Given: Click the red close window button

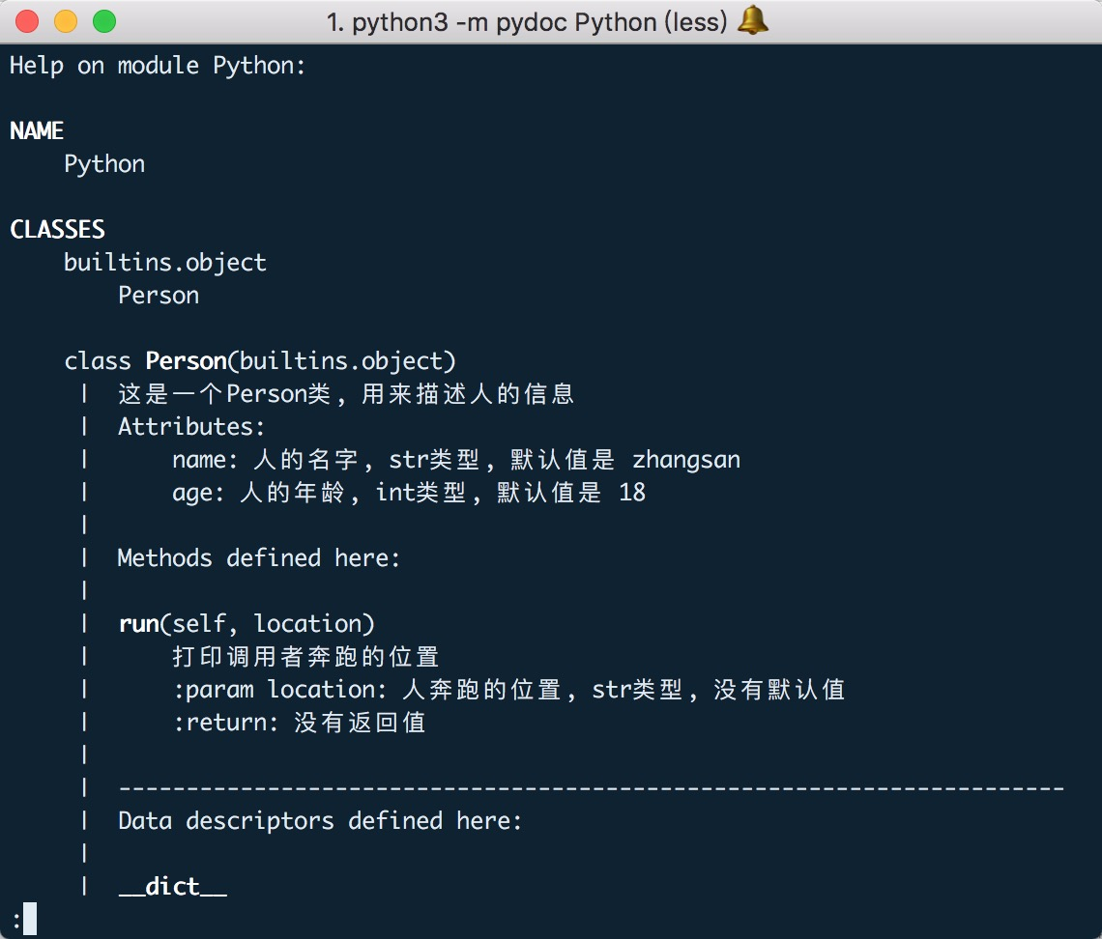Looking at the screenshot, I should (x=27, y=21).
